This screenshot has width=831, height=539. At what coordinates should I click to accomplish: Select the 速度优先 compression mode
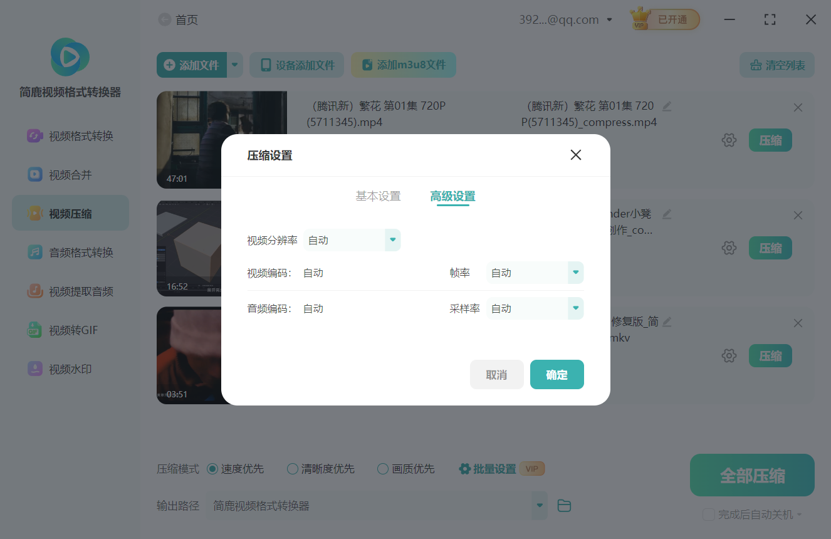(x=212, y=468)
